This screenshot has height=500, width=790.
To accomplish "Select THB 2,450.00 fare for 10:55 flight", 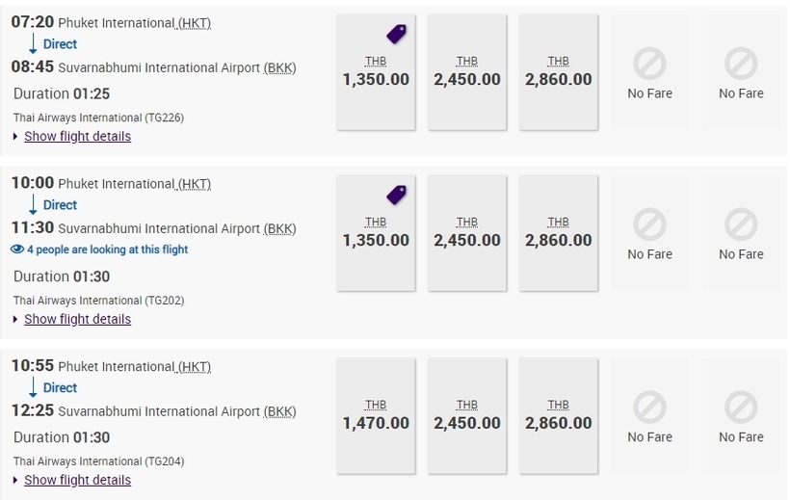I will coord(467,416).
